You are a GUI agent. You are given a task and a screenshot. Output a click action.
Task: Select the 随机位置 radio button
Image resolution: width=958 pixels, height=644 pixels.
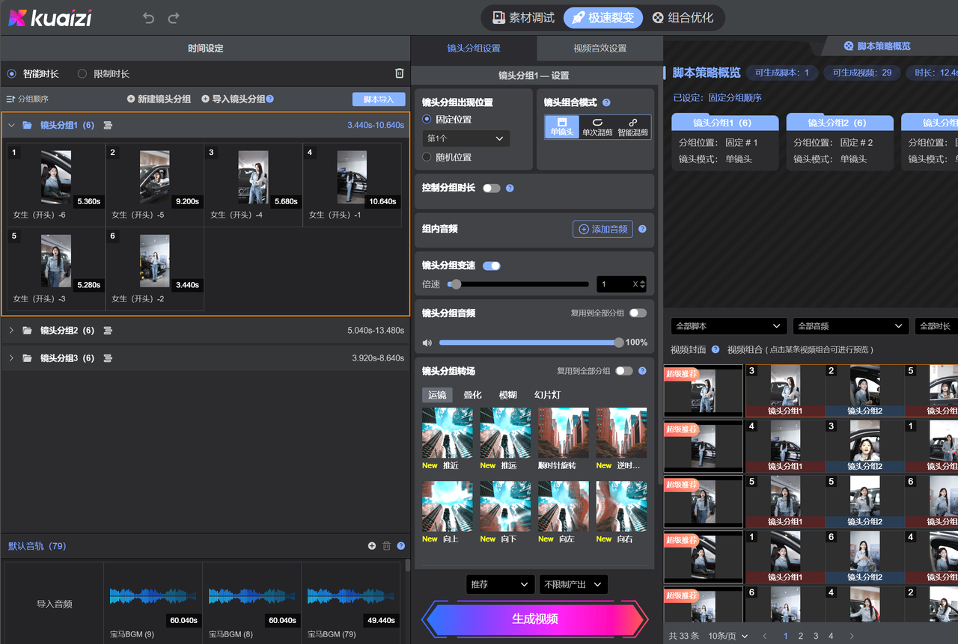(x=427, y=157)
